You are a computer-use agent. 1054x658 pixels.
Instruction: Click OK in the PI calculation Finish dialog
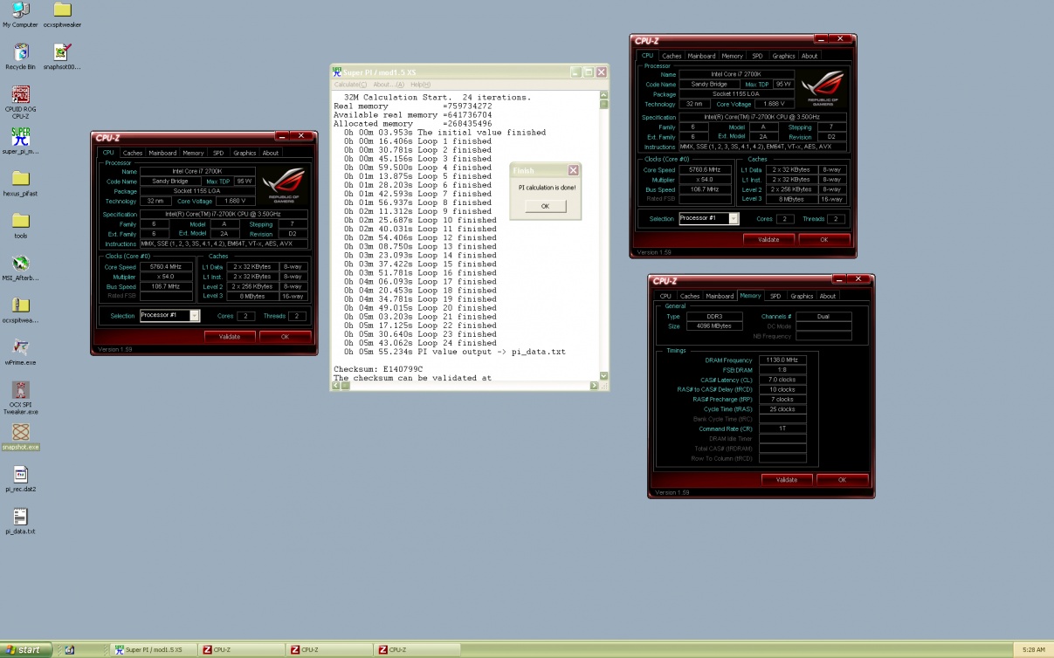click(545, 207)
